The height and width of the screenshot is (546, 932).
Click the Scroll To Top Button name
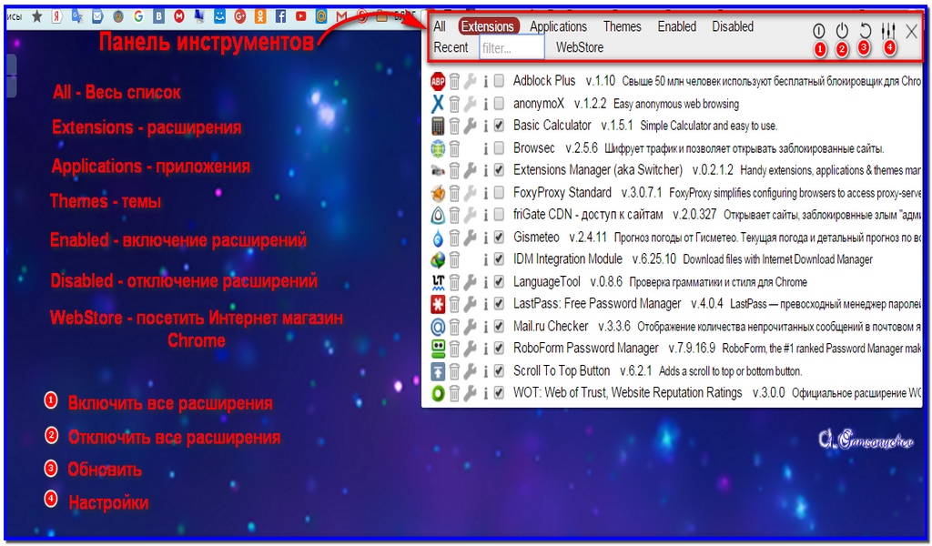[x=561, y=370]
